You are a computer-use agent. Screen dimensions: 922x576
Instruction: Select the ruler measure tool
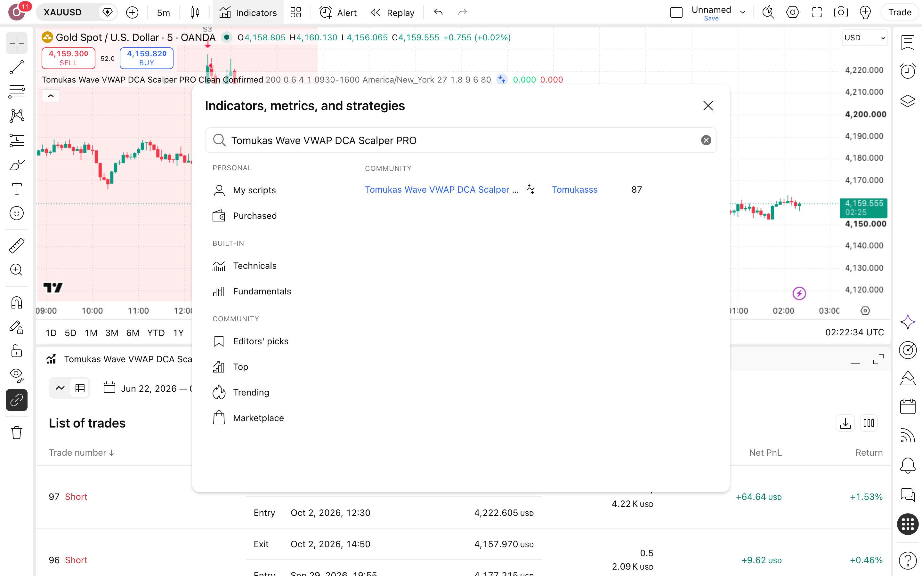click(16, 246)
